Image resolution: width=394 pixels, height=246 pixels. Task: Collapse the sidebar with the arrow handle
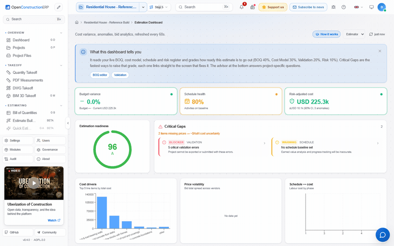pyautogui.click(x=68, y=123)
